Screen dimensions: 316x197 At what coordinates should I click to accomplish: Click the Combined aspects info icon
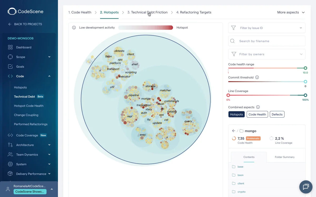click(258, 107)
